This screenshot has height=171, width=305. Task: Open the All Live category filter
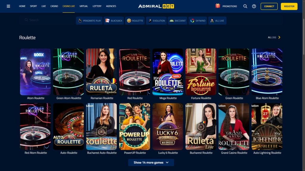[217, 20]
